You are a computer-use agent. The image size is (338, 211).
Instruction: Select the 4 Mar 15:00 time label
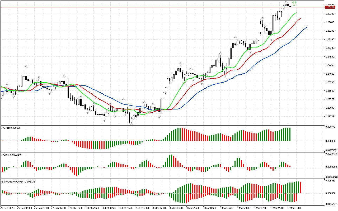click(227, 208)
